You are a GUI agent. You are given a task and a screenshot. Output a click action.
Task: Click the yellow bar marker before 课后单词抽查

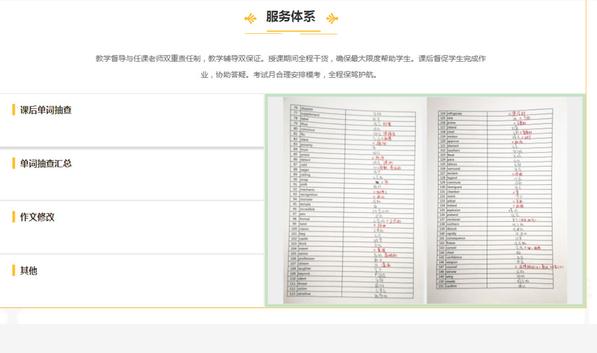point(13,110)
